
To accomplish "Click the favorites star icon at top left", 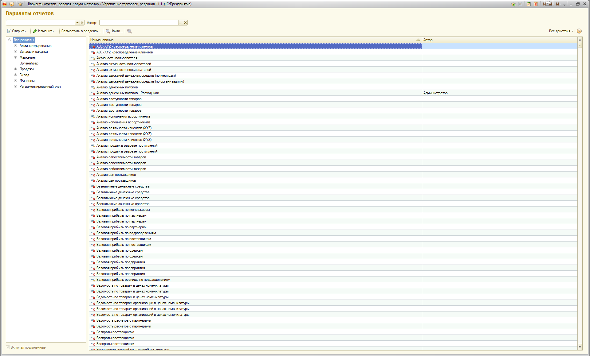I will tap(20, 4).
